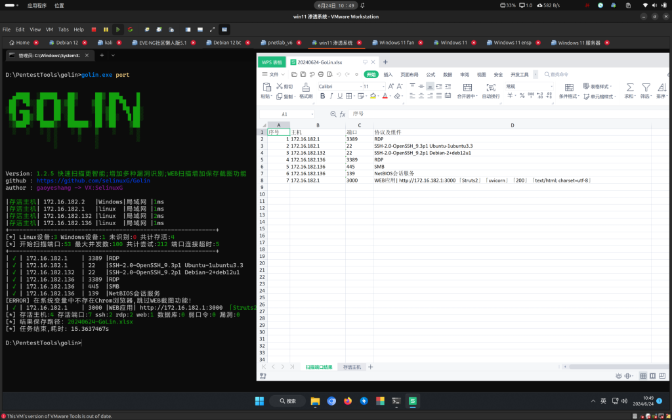Open the GoLin GitHub link in terminal

tap(93, 180)
